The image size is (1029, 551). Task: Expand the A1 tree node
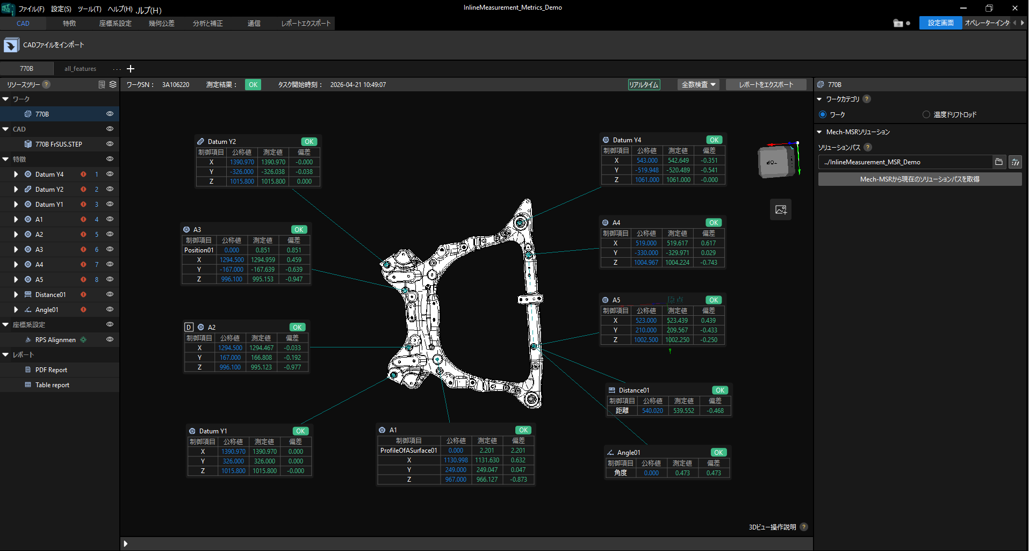pyautogui.click(x=16, y=219)
